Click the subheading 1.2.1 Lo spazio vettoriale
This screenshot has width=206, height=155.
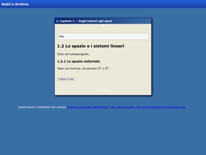[79, 61]
